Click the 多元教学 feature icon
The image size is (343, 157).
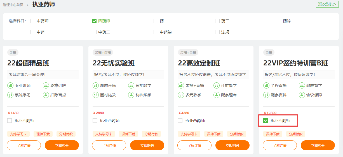181,95
